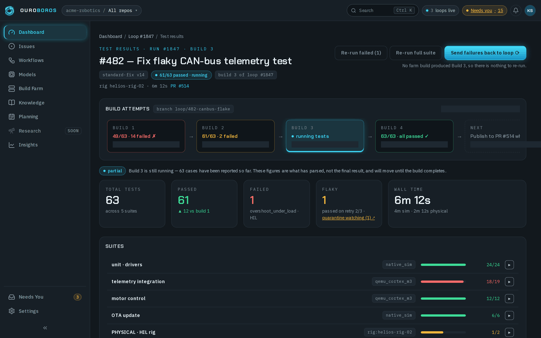Open the KS user avatar menu
Screen dimensions: 541x338
[530, 11]
